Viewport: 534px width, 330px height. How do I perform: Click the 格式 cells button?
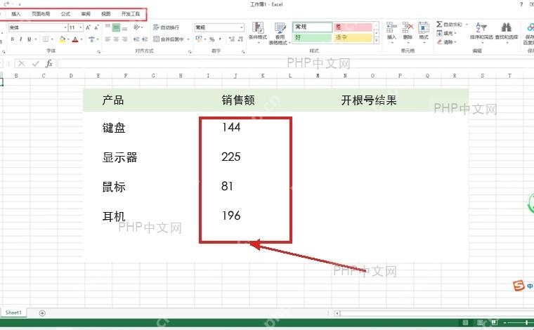[x=424, y=32]
